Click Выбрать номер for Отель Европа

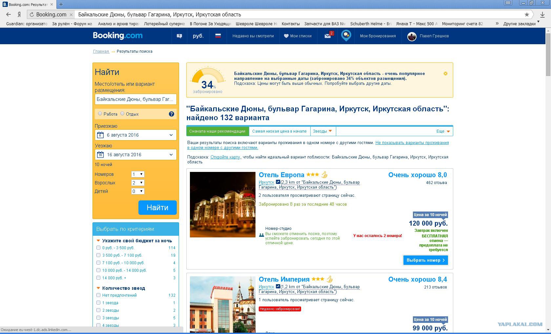click(x=426, y=260)
